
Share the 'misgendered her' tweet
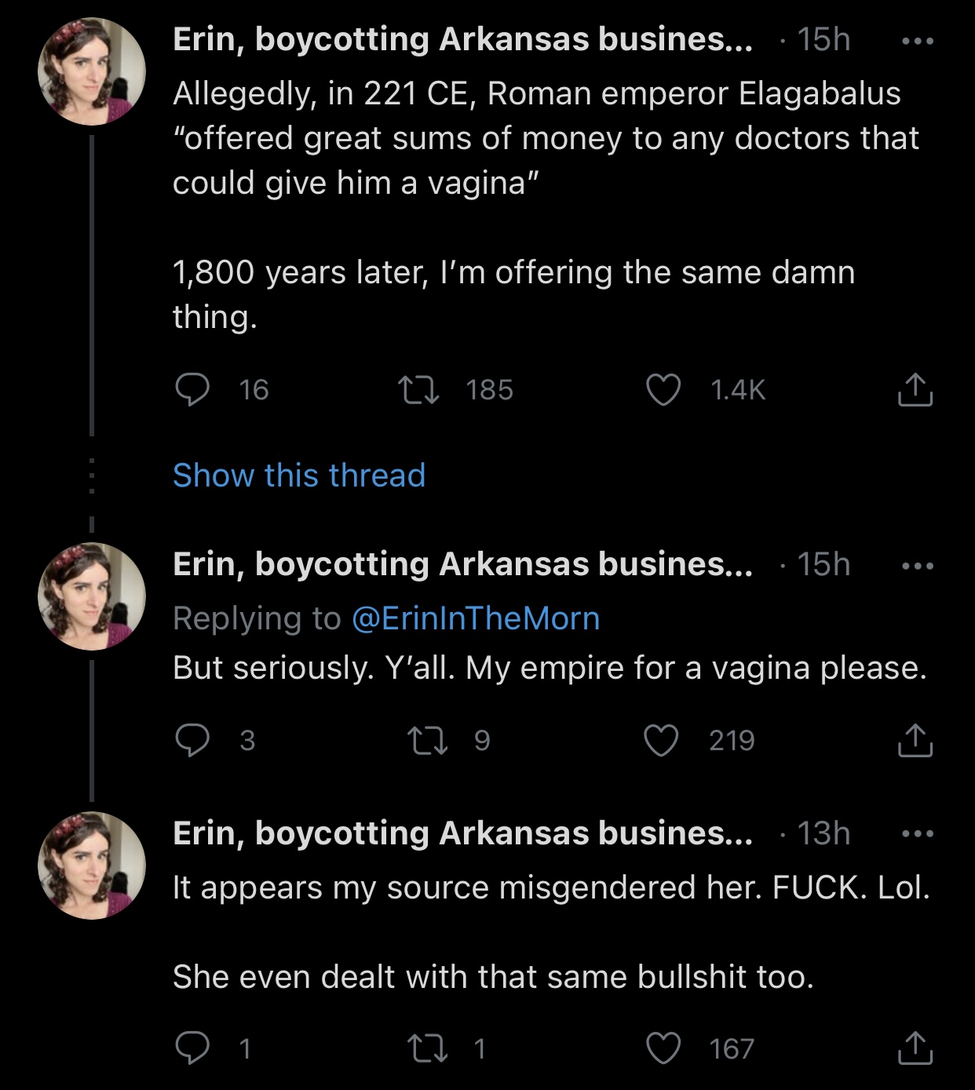point(915,1048)
